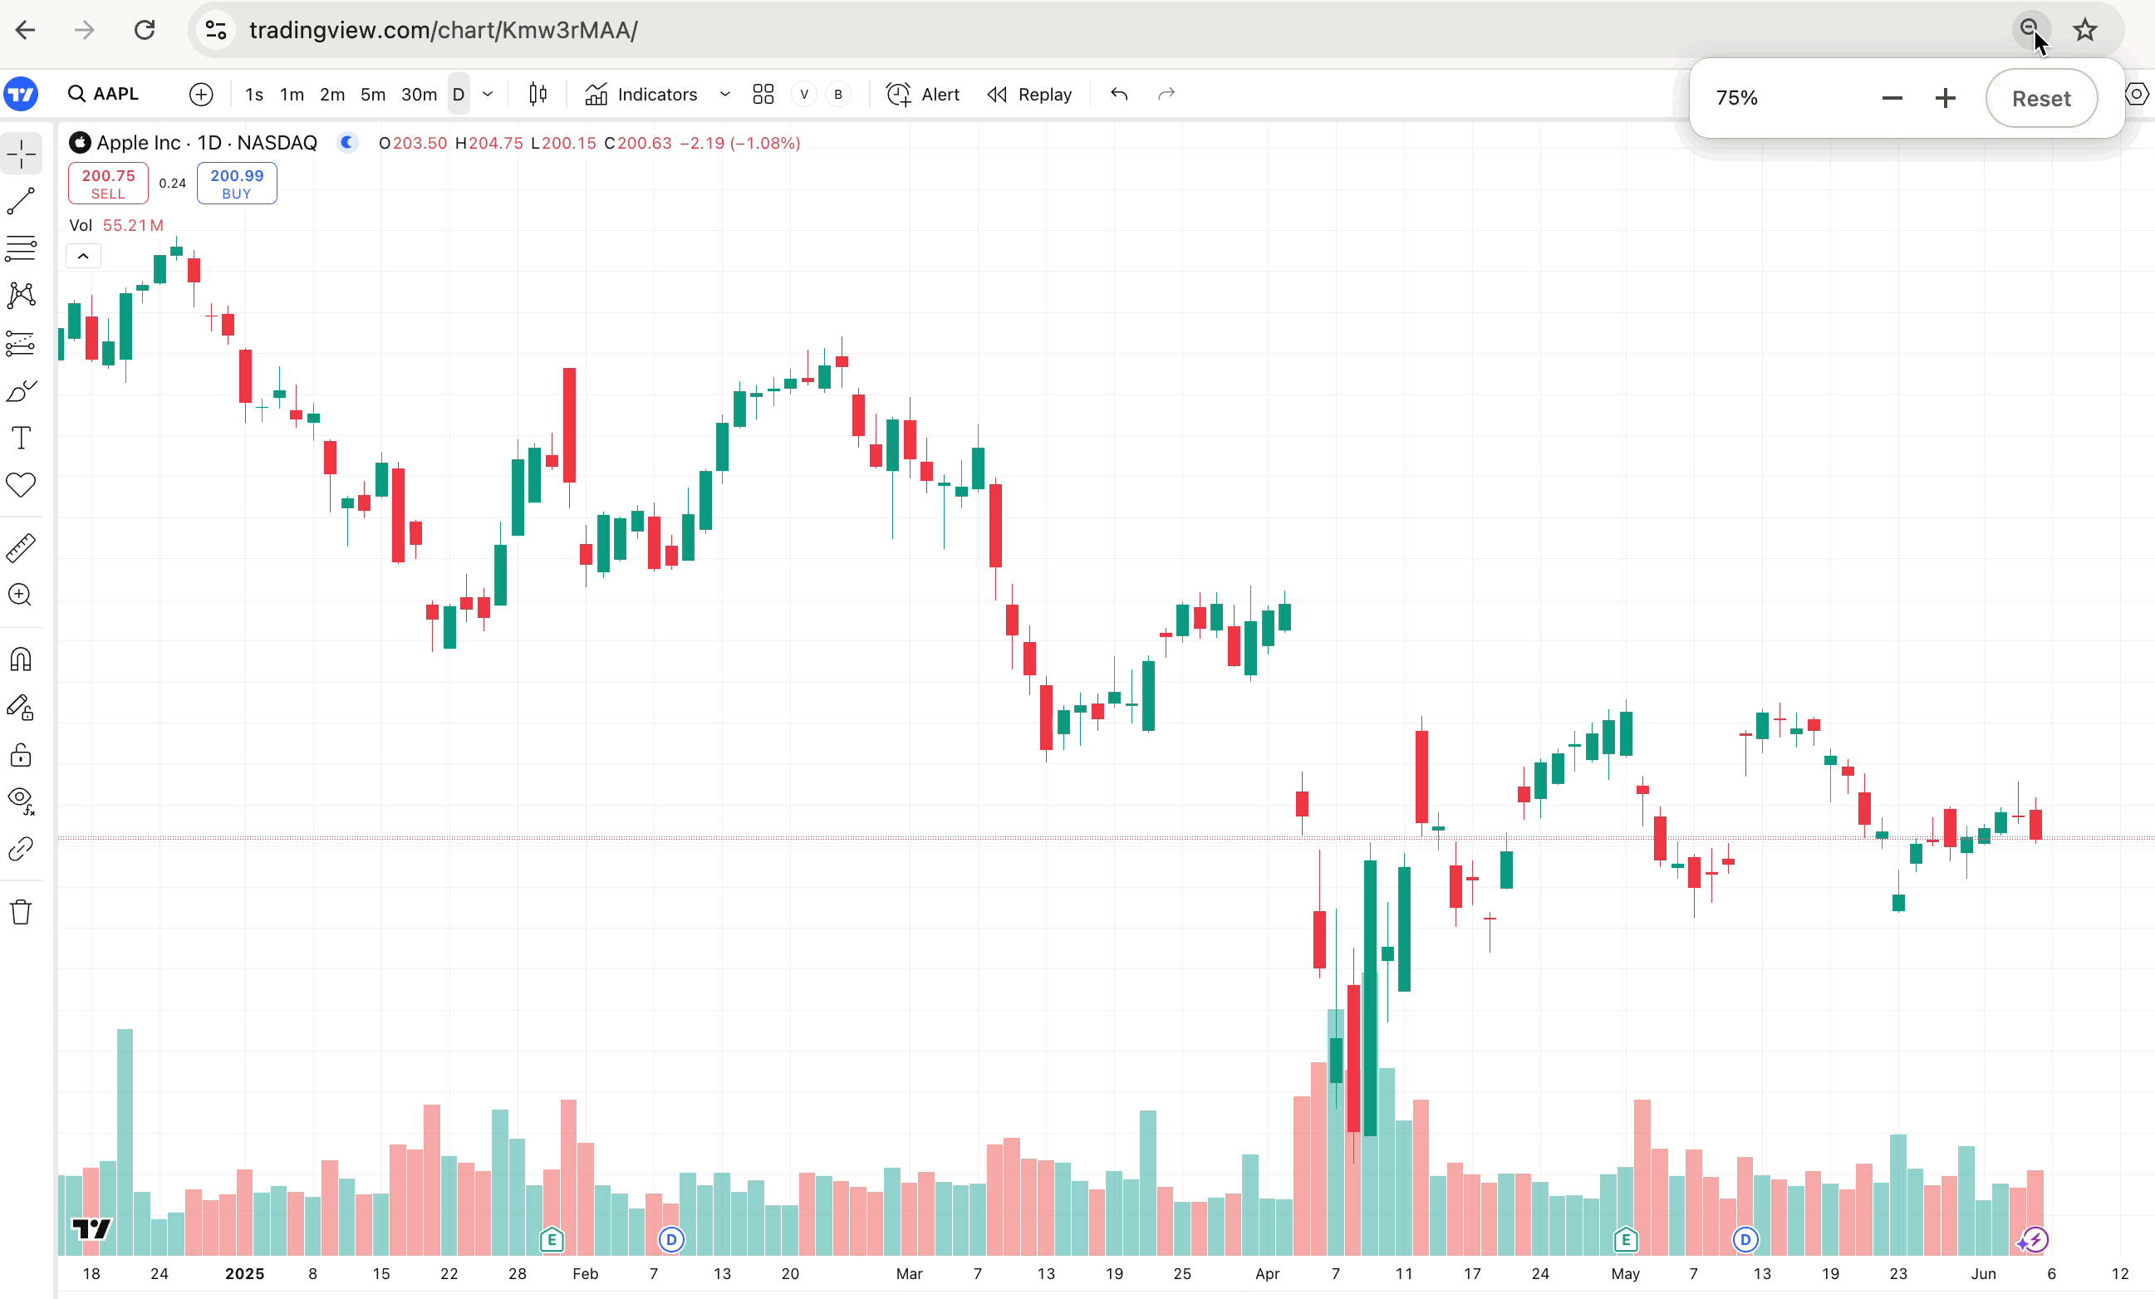This screenshot has height=1299, width=2155.
Task: Select the trend line drawing tool
Action: click(x=21, y=201)
